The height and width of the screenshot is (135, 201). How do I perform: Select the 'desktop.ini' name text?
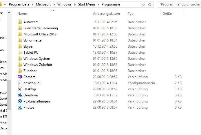32,83
